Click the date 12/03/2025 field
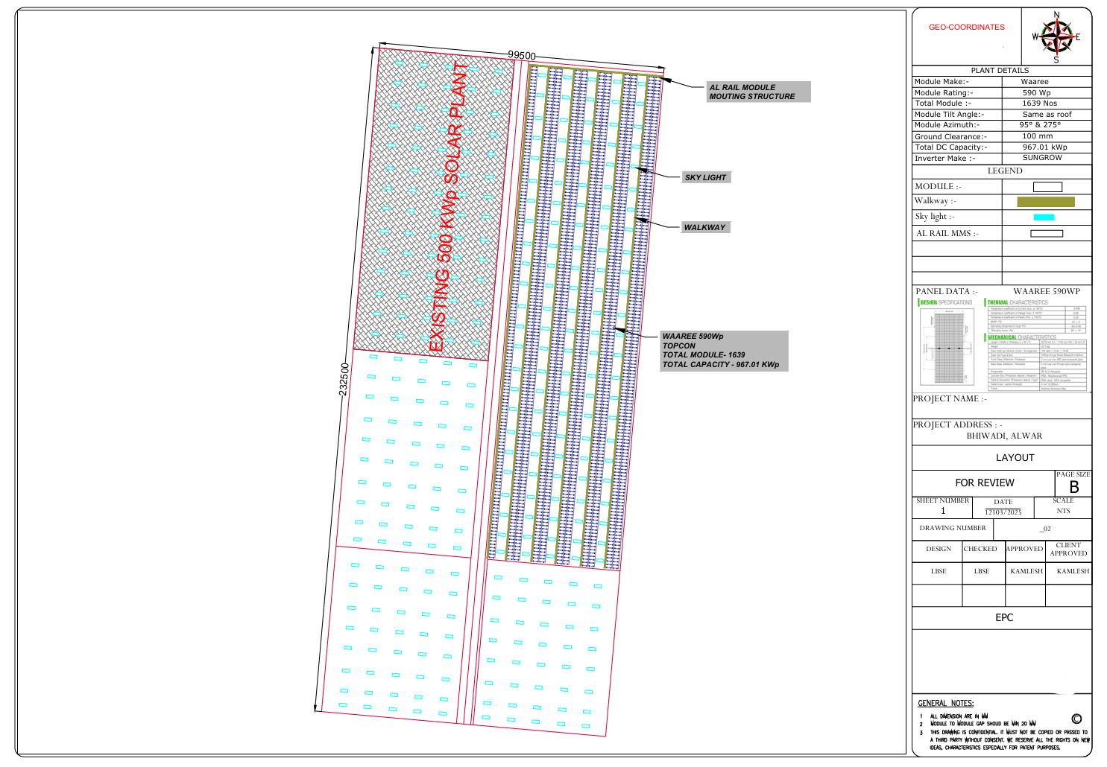Viewport: 1107px width, 767px height. tap(1003, 512)
